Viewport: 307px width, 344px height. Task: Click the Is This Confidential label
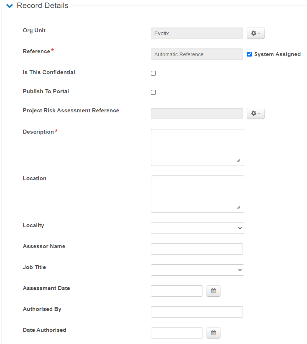pos(49,72)
